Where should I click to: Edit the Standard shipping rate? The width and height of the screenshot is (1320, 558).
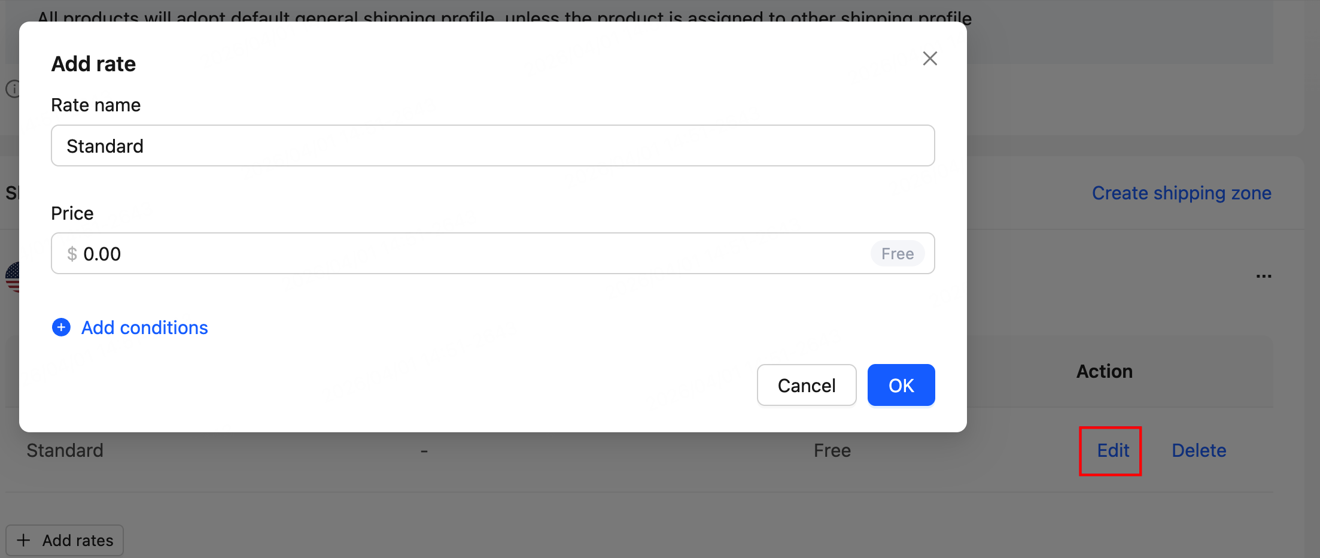[1112, 450]
